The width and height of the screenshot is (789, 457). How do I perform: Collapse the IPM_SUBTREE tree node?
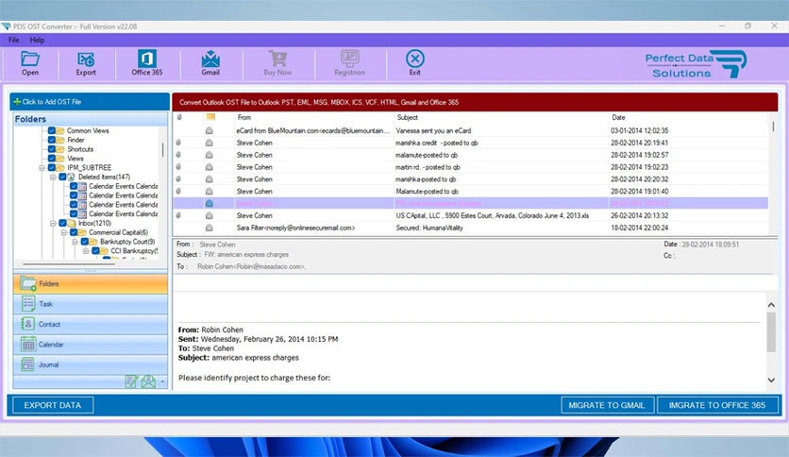tap(42, 168)
